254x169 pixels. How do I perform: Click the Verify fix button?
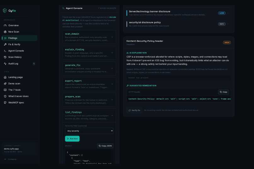tap(134, 110)
